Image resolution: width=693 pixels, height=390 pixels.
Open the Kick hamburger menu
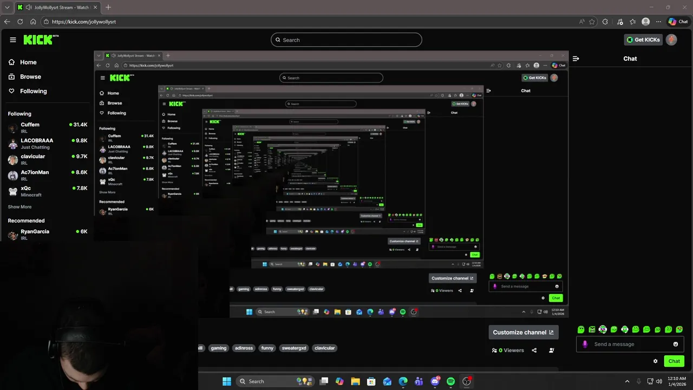[13, 40]
